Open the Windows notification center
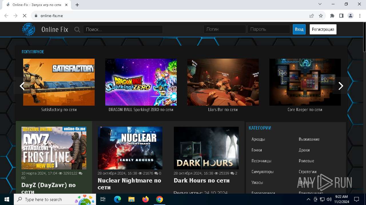The height and width of the screenshot is (205, 366). (x=357, y=199)
